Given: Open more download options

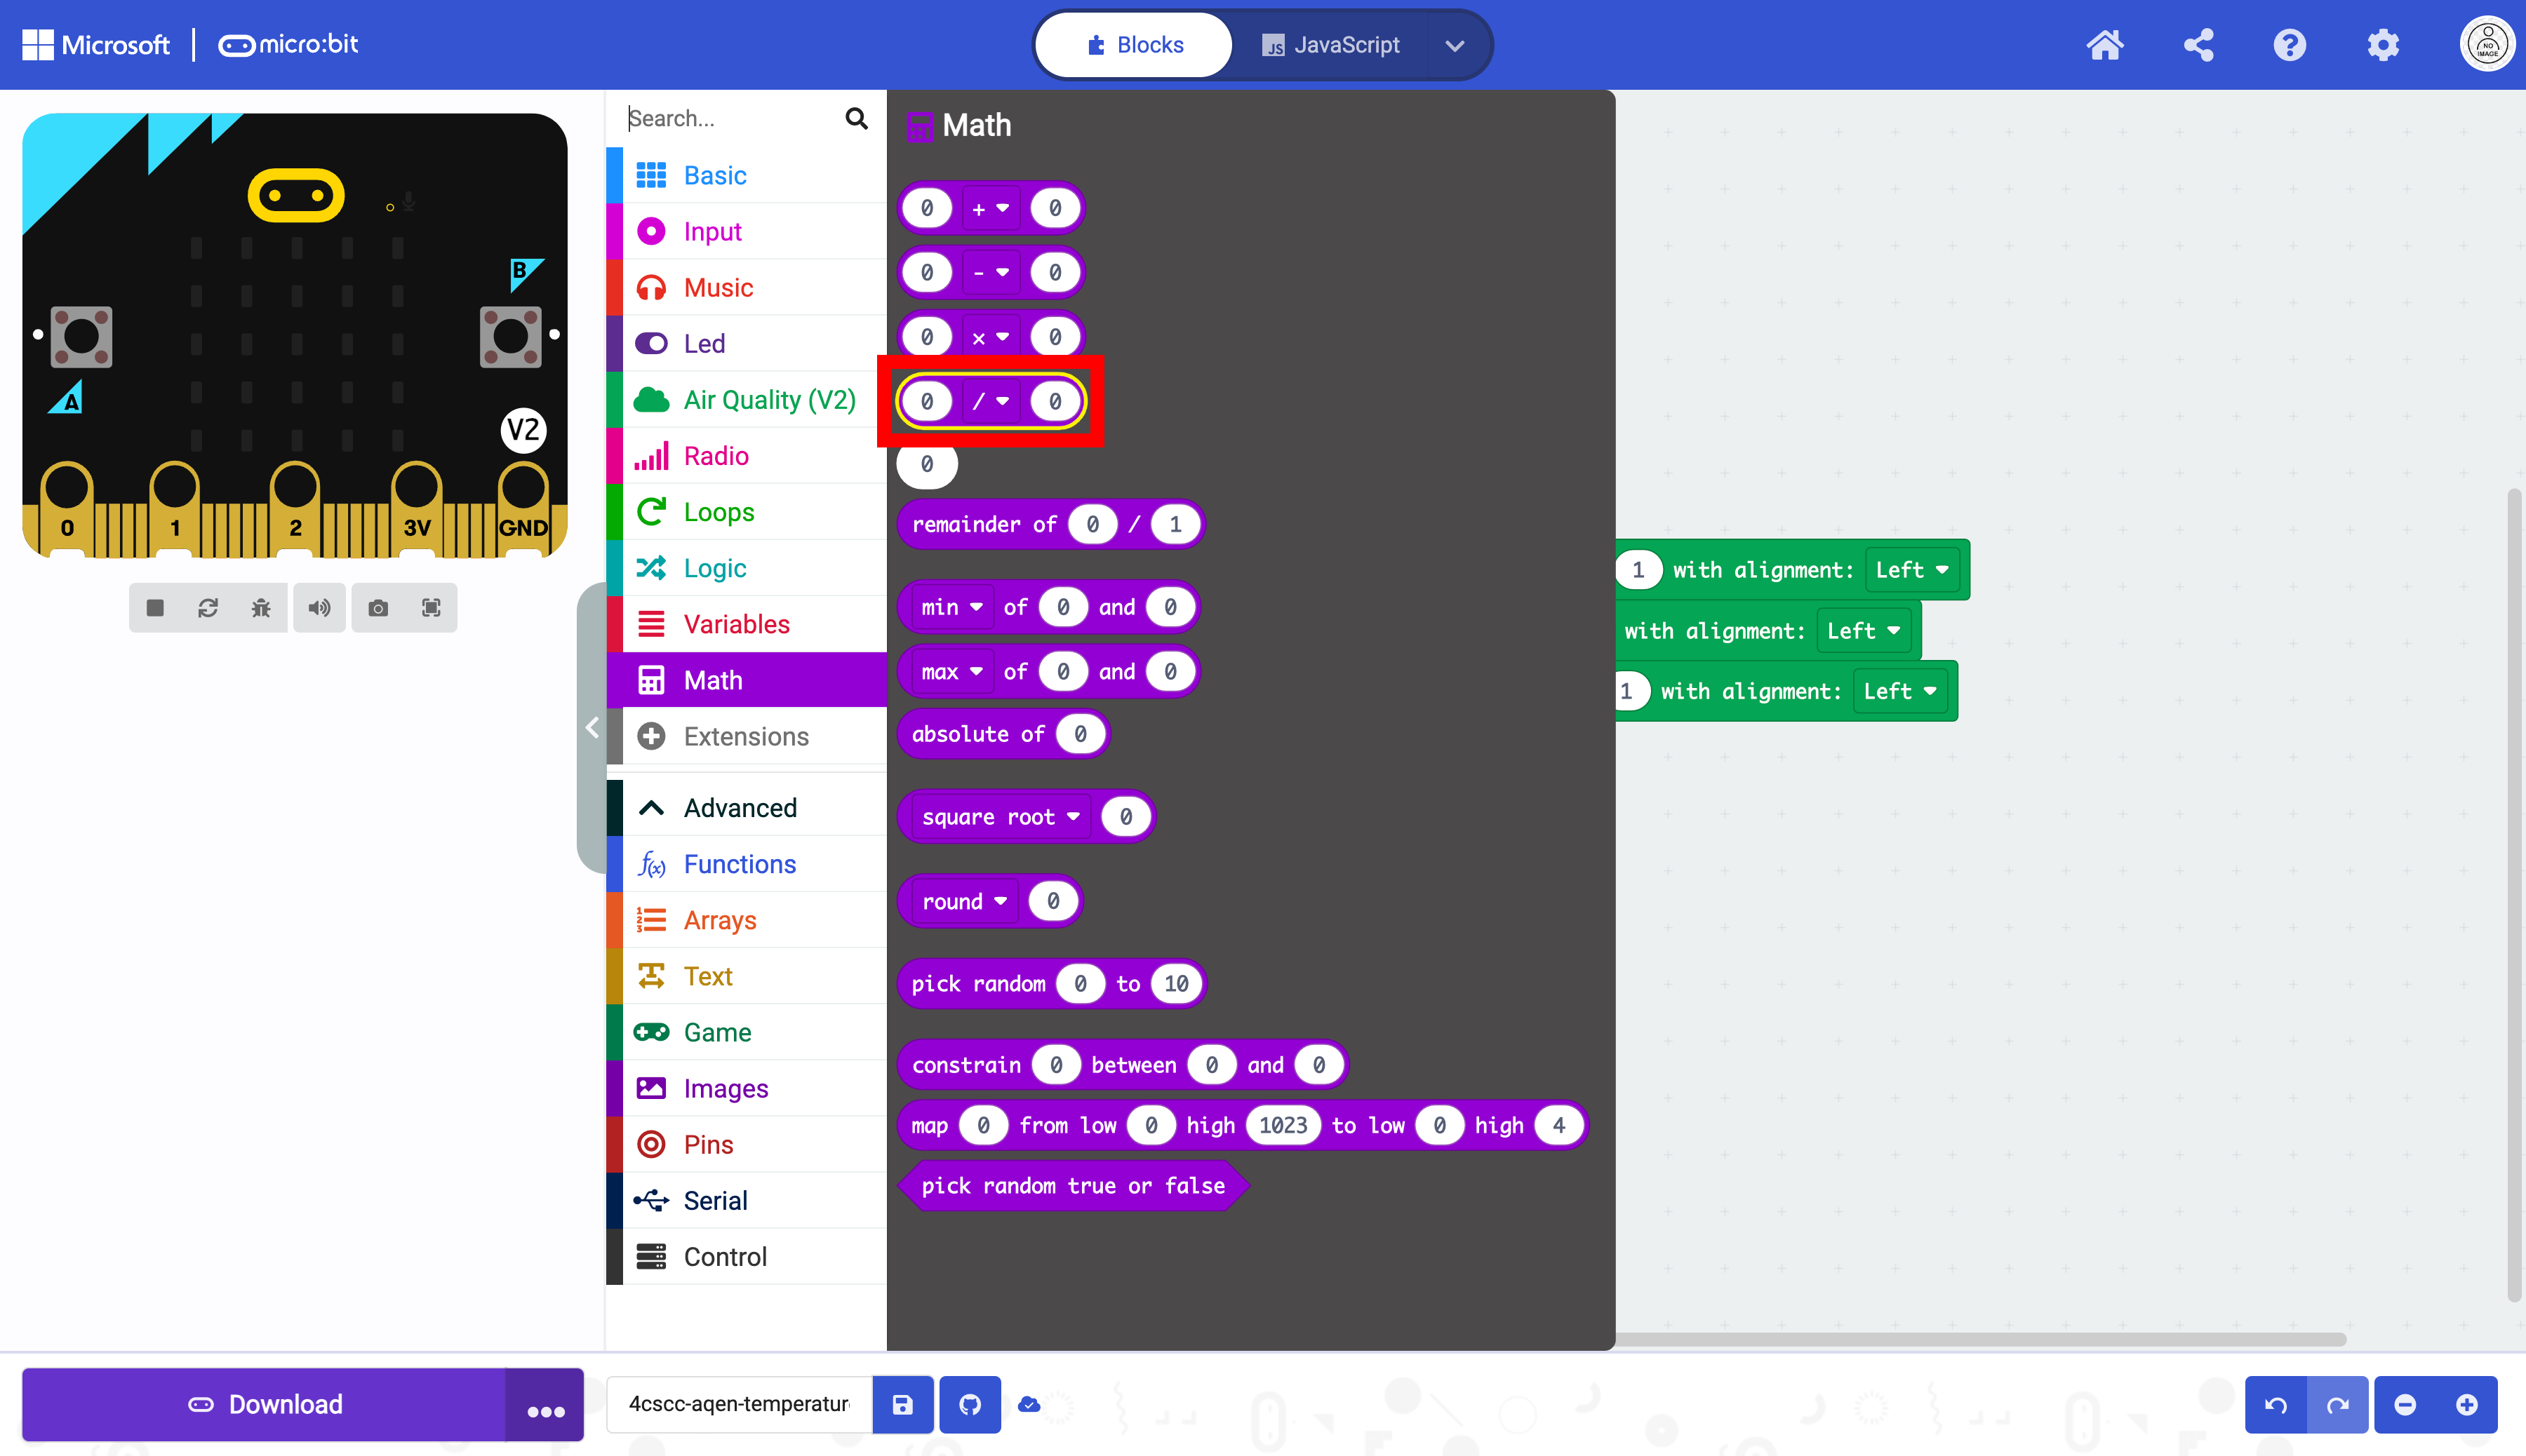Looking at the screenshot, I should pos(545,1405).
